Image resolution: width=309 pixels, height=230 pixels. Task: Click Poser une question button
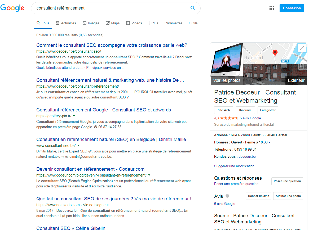pyautogui.click(x=287, y=181)
